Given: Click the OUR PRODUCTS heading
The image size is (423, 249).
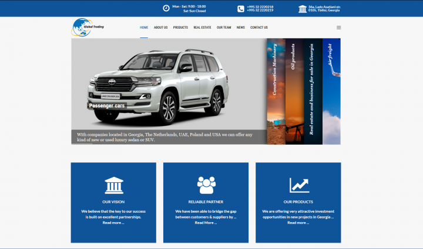Looking at the screenshot, I should [x=298, y=202].
